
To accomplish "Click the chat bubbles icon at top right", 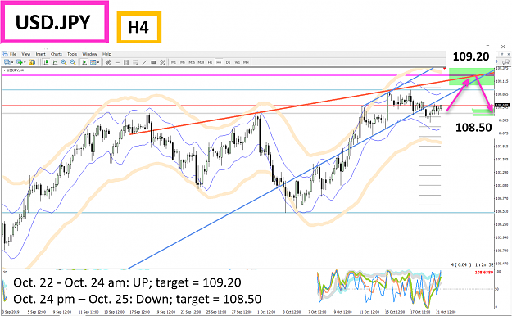I will coord(505,61).
